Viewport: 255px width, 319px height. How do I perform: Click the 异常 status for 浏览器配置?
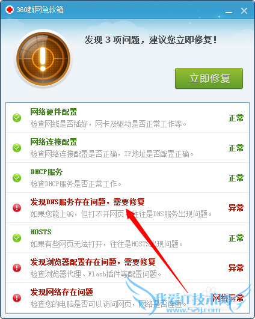[x=236, y=268]
